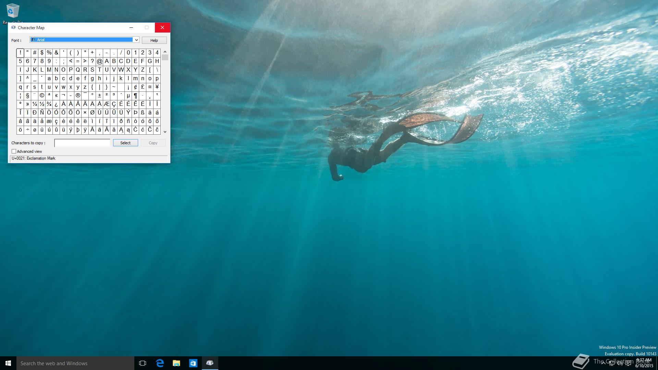Choose the percent sign character
This screenshot has height=370, width=658.
[x=49, y=53]
